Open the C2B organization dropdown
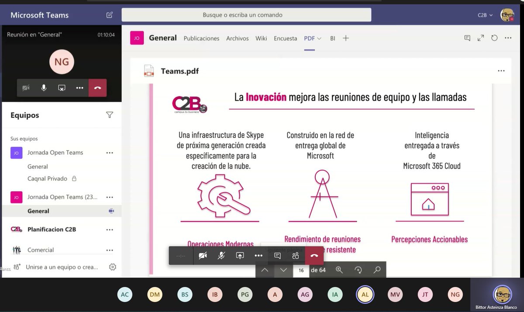This screenshot has width=524, height=312. (485, 15)
